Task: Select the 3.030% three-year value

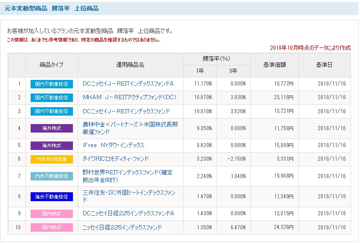Action: [x=238, y=97]
